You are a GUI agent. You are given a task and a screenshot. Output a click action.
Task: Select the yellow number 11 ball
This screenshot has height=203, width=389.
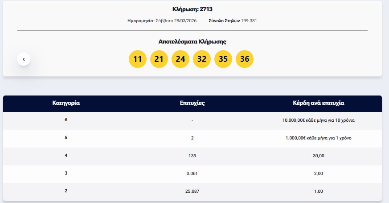pyautogui.click(x=137, y=59)
